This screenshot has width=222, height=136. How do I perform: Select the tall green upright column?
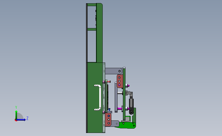tap(99, 33)
